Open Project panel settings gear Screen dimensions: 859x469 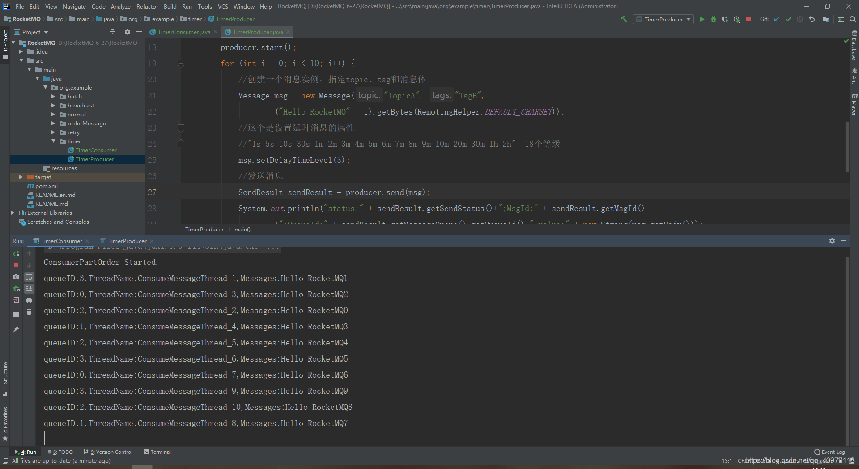tap(128, 32)
